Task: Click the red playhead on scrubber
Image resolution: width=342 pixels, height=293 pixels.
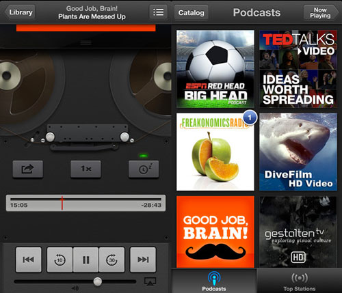Action: click(62, 203)
